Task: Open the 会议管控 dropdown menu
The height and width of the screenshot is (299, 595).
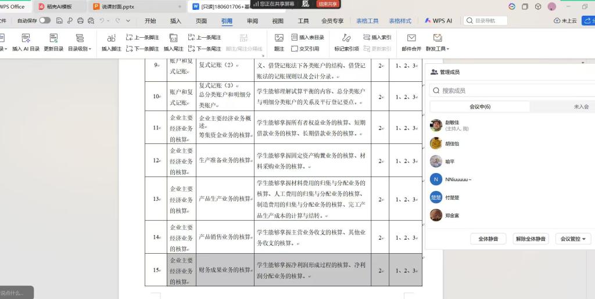Action: (573, 239)
